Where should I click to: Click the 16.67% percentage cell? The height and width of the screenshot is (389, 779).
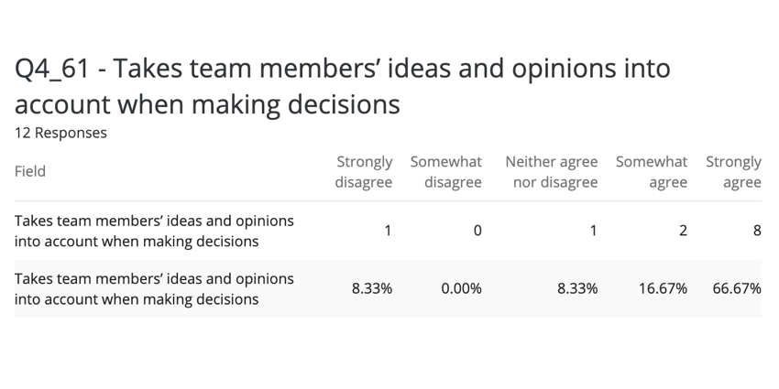pos(663,288)
